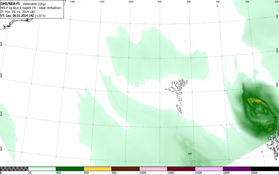This screenshot has height=175, width=279.
Task: Click the "140" CAPE value on the map
Action: [x=190, y=154]
